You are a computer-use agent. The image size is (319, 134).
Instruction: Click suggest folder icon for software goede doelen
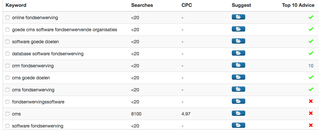coord(238,41)
